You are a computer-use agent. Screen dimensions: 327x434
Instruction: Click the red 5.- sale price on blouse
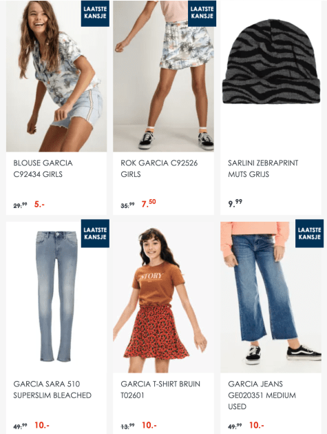coord(39,205)
